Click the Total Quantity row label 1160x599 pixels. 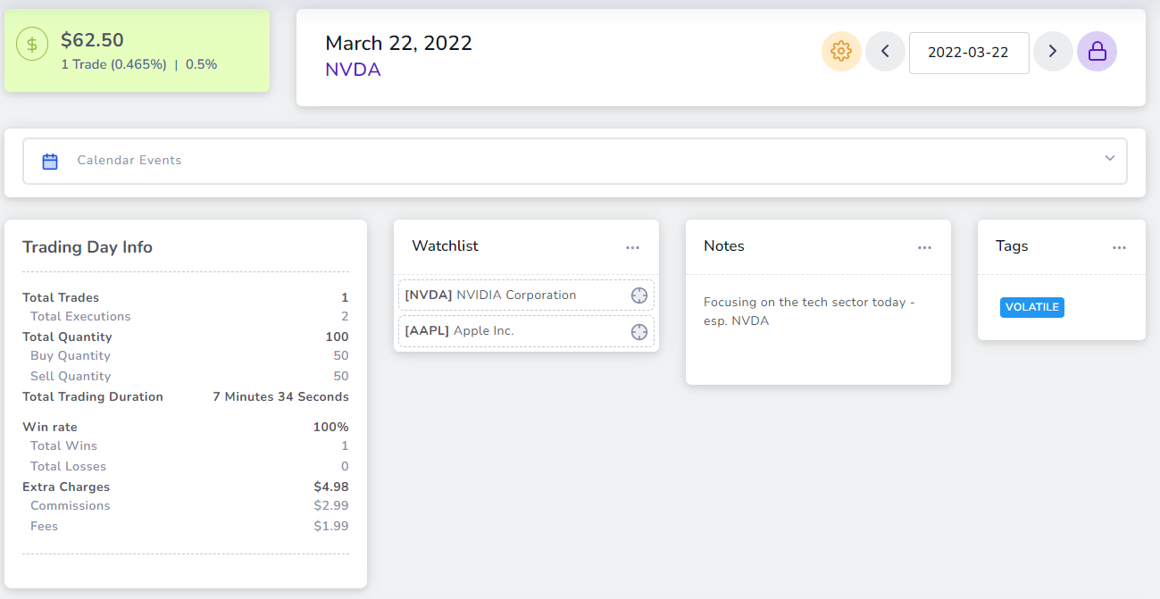tap(67, 337)
